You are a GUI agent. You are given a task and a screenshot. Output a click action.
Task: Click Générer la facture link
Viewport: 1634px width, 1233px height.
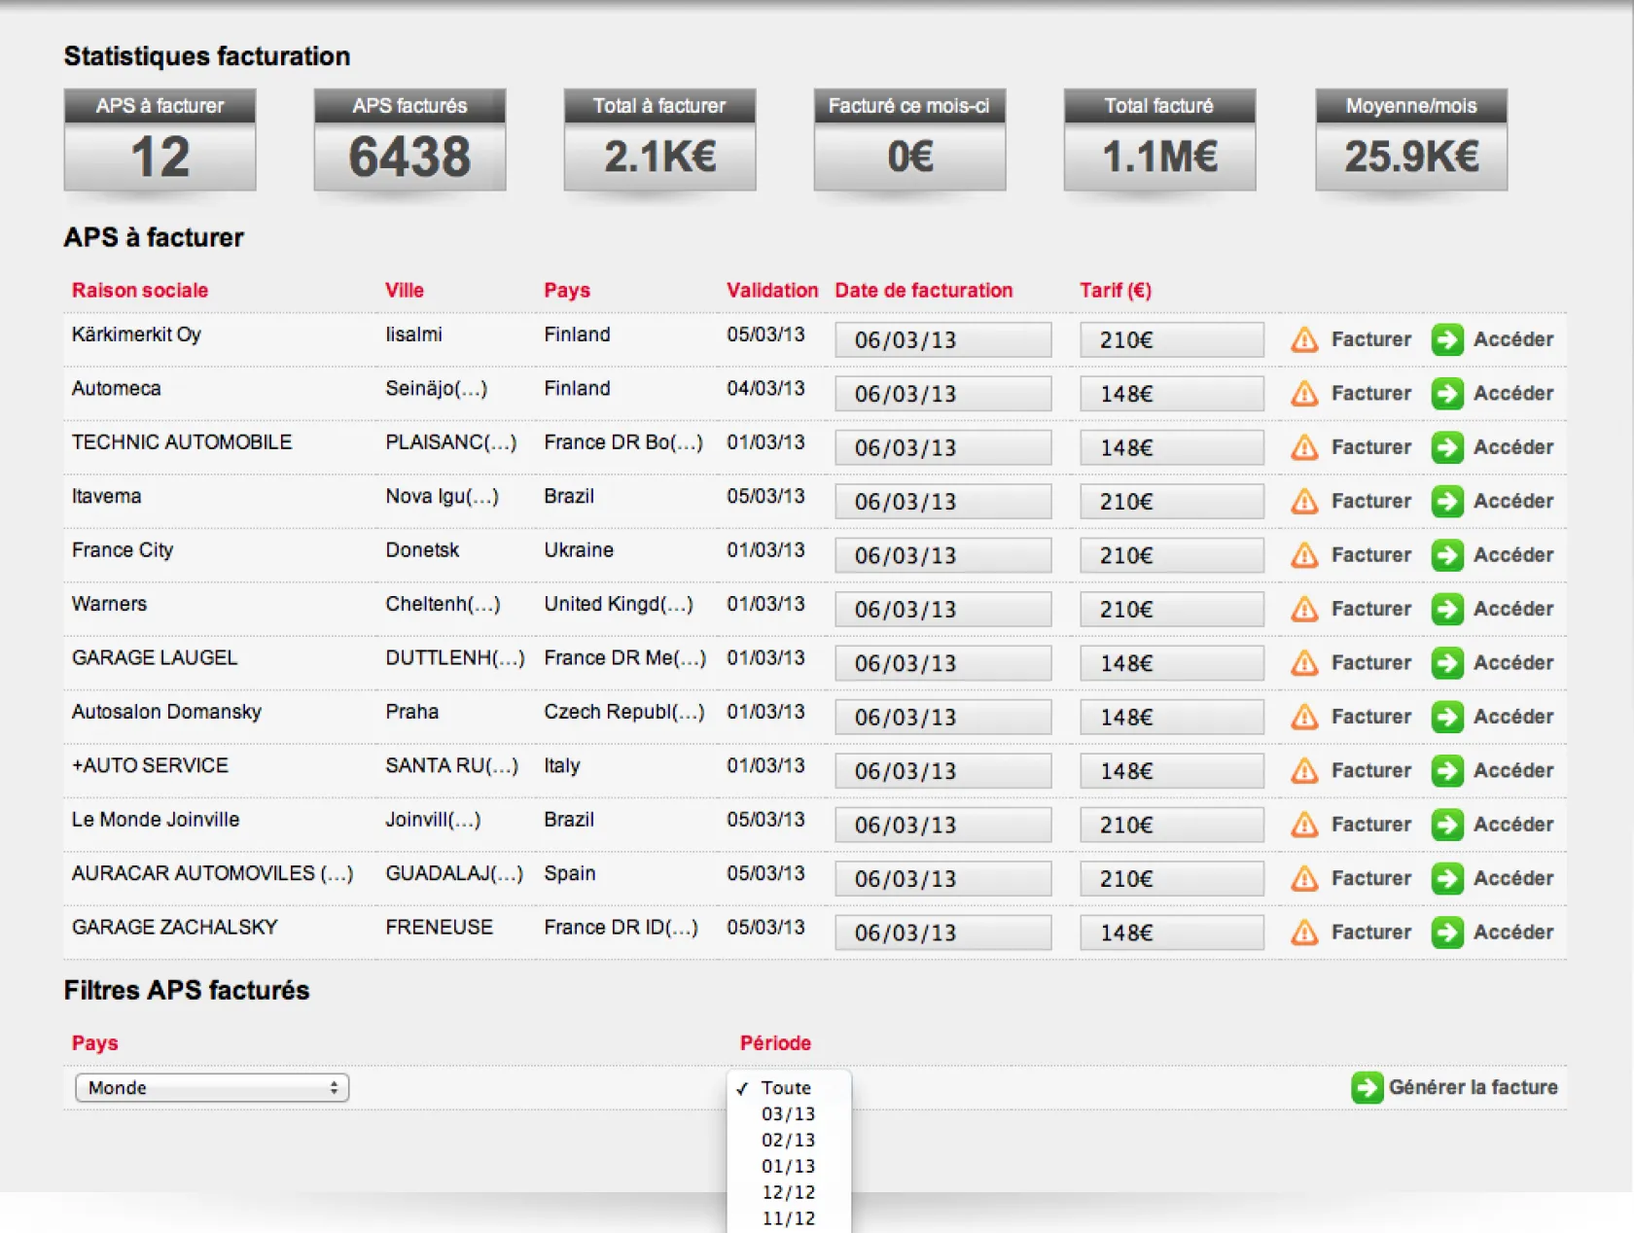tap(1473, 1087)
